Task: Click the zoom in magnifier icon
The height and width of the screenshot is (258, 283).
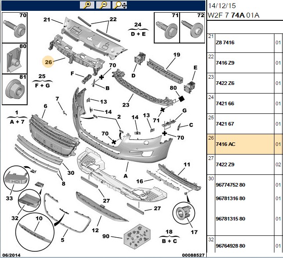Action: pyautogui.click(x=87, y=5)
